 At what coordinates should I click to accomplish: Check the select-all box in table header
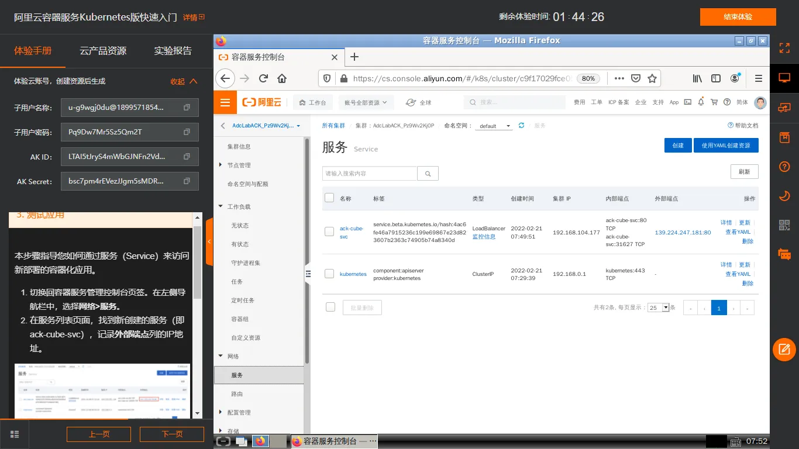point(329,198)
